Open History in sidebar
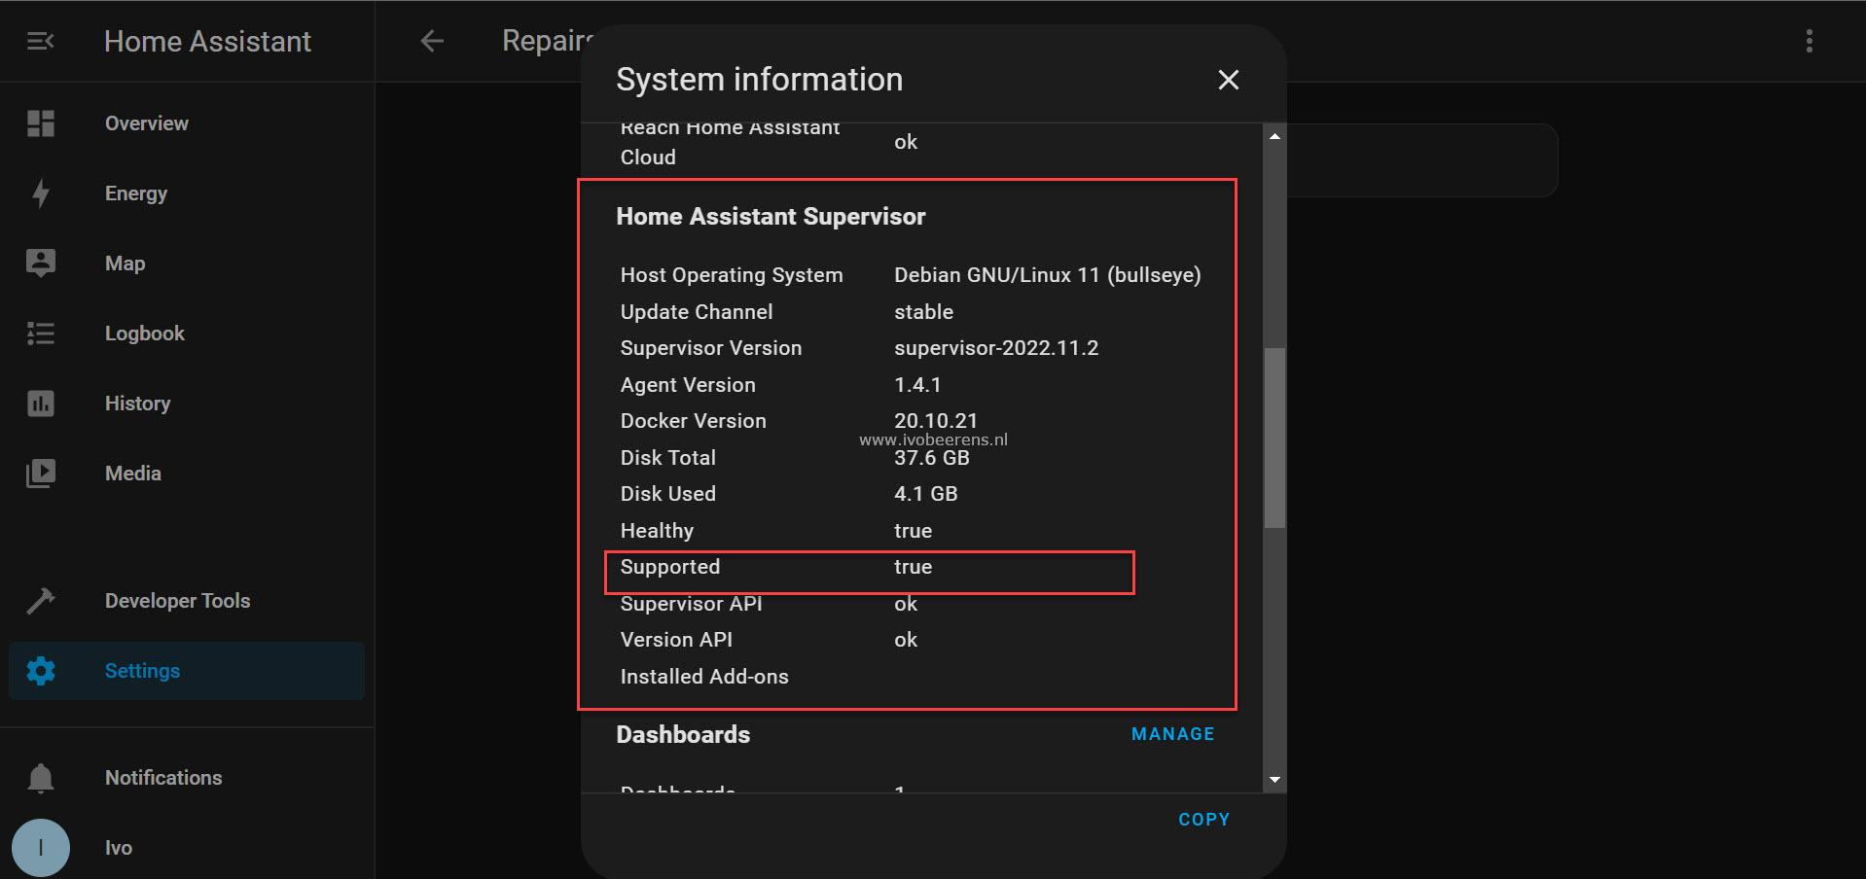This screenshot has height=879, width=1866. click(x=187, y=404)
